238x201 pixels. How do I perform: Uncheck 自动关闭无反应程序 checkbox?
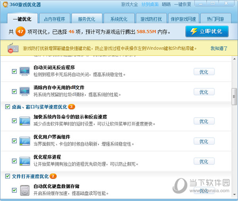[x=14, y=71]
